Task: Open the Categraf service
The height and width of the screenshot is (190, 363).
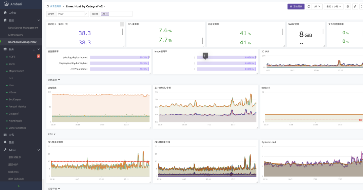Action: point(14,114)
